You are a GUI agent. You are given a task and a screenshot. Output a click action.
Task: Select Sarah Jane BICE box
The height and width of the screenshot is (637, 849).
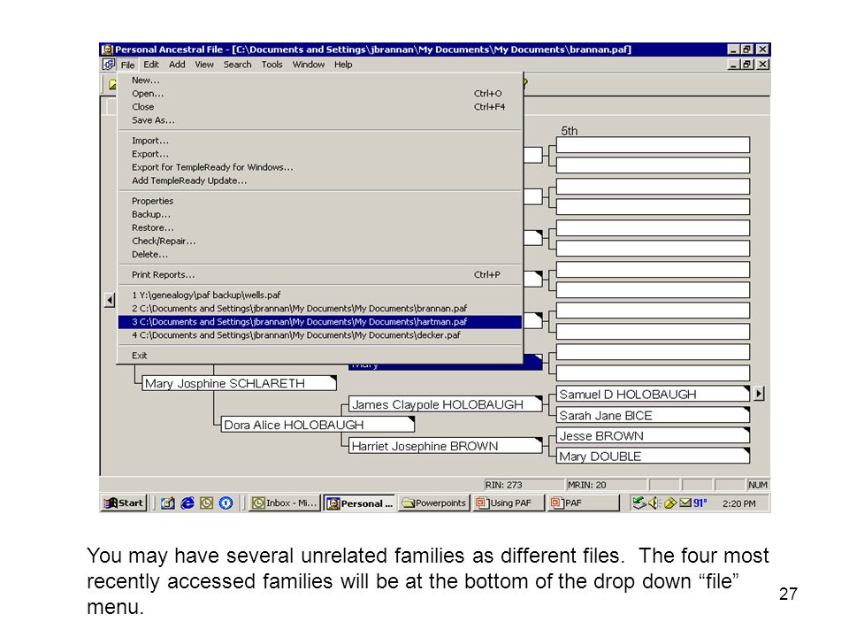coord(653,416)
